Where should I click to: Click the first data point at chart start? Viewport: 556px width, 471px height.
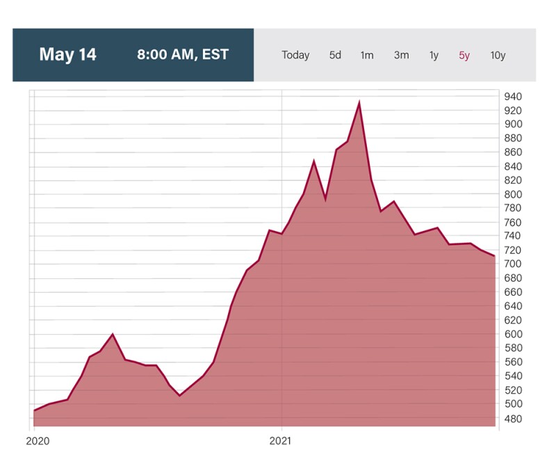34,410
